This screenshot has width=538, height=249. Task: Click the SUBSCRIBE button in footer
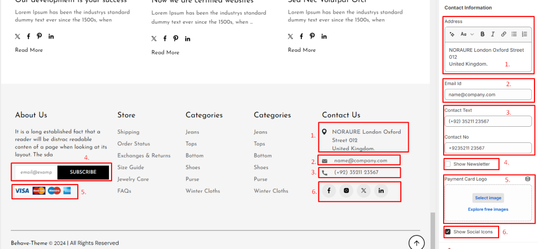pos(83,172)
